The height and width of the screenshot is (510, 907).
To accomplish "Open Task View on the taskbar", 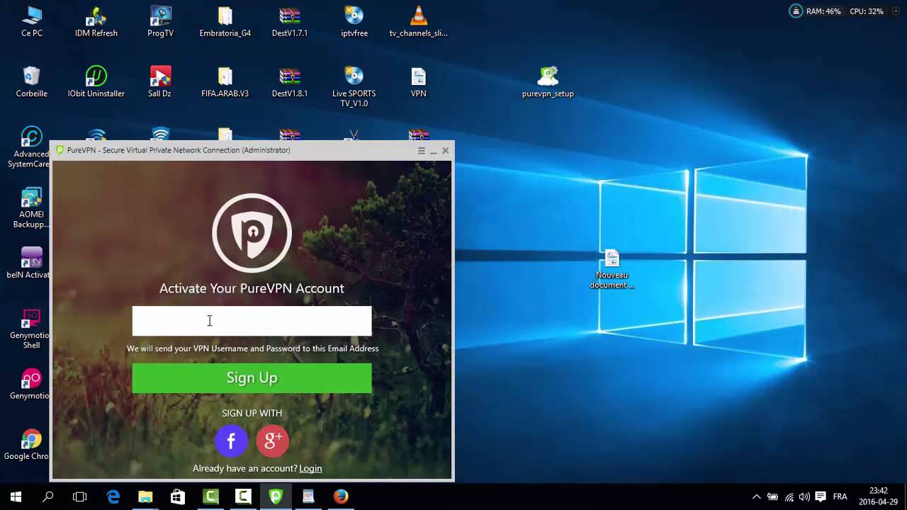I will pyautogui.click(x=80, y=497).
